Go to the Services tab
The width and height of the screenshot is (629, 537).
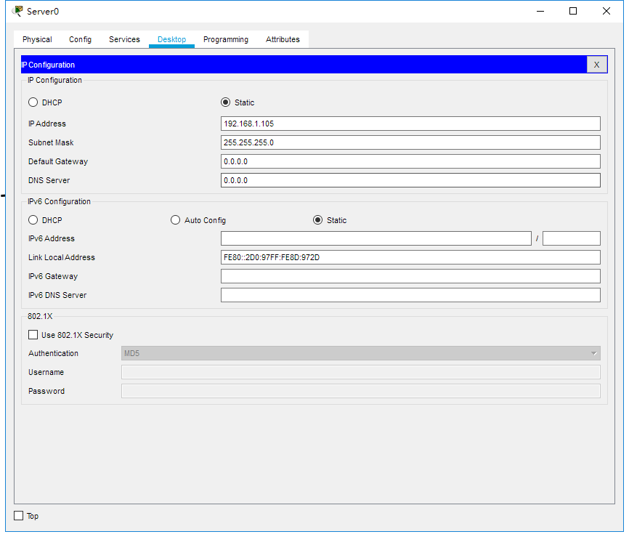(124, 39)
